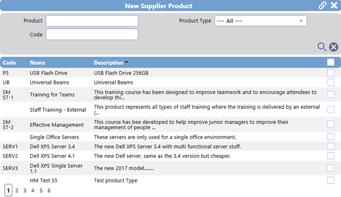
Task: Go to page 4 of results
Action: coord(33,190)
